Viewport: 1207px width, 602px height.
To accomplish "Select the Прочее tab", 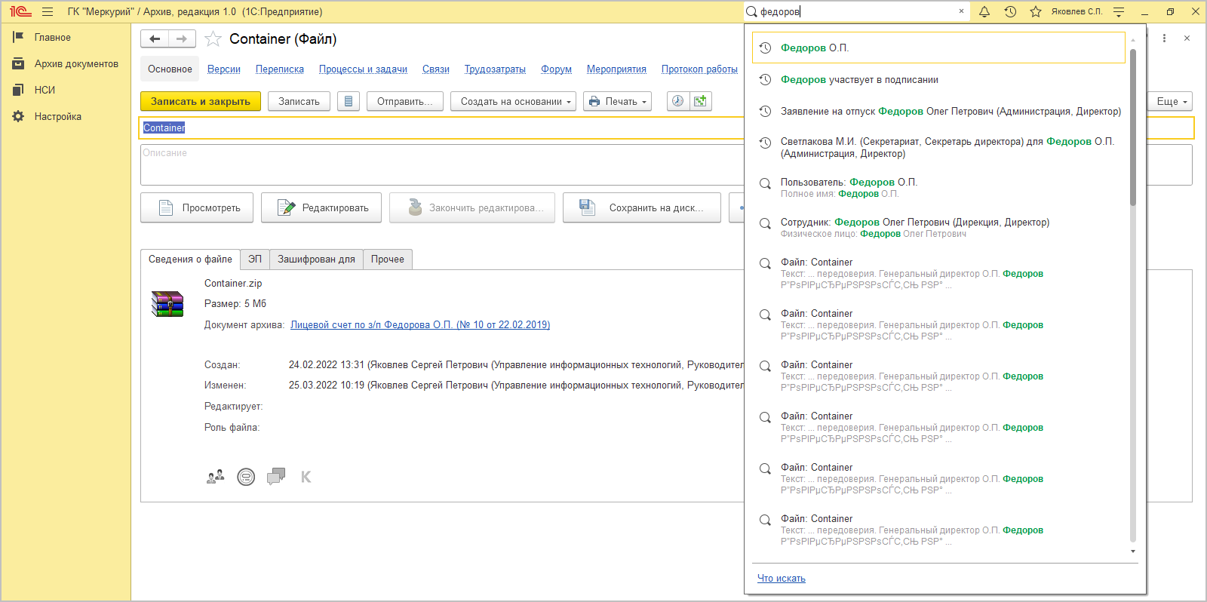I will pos(387,259).
